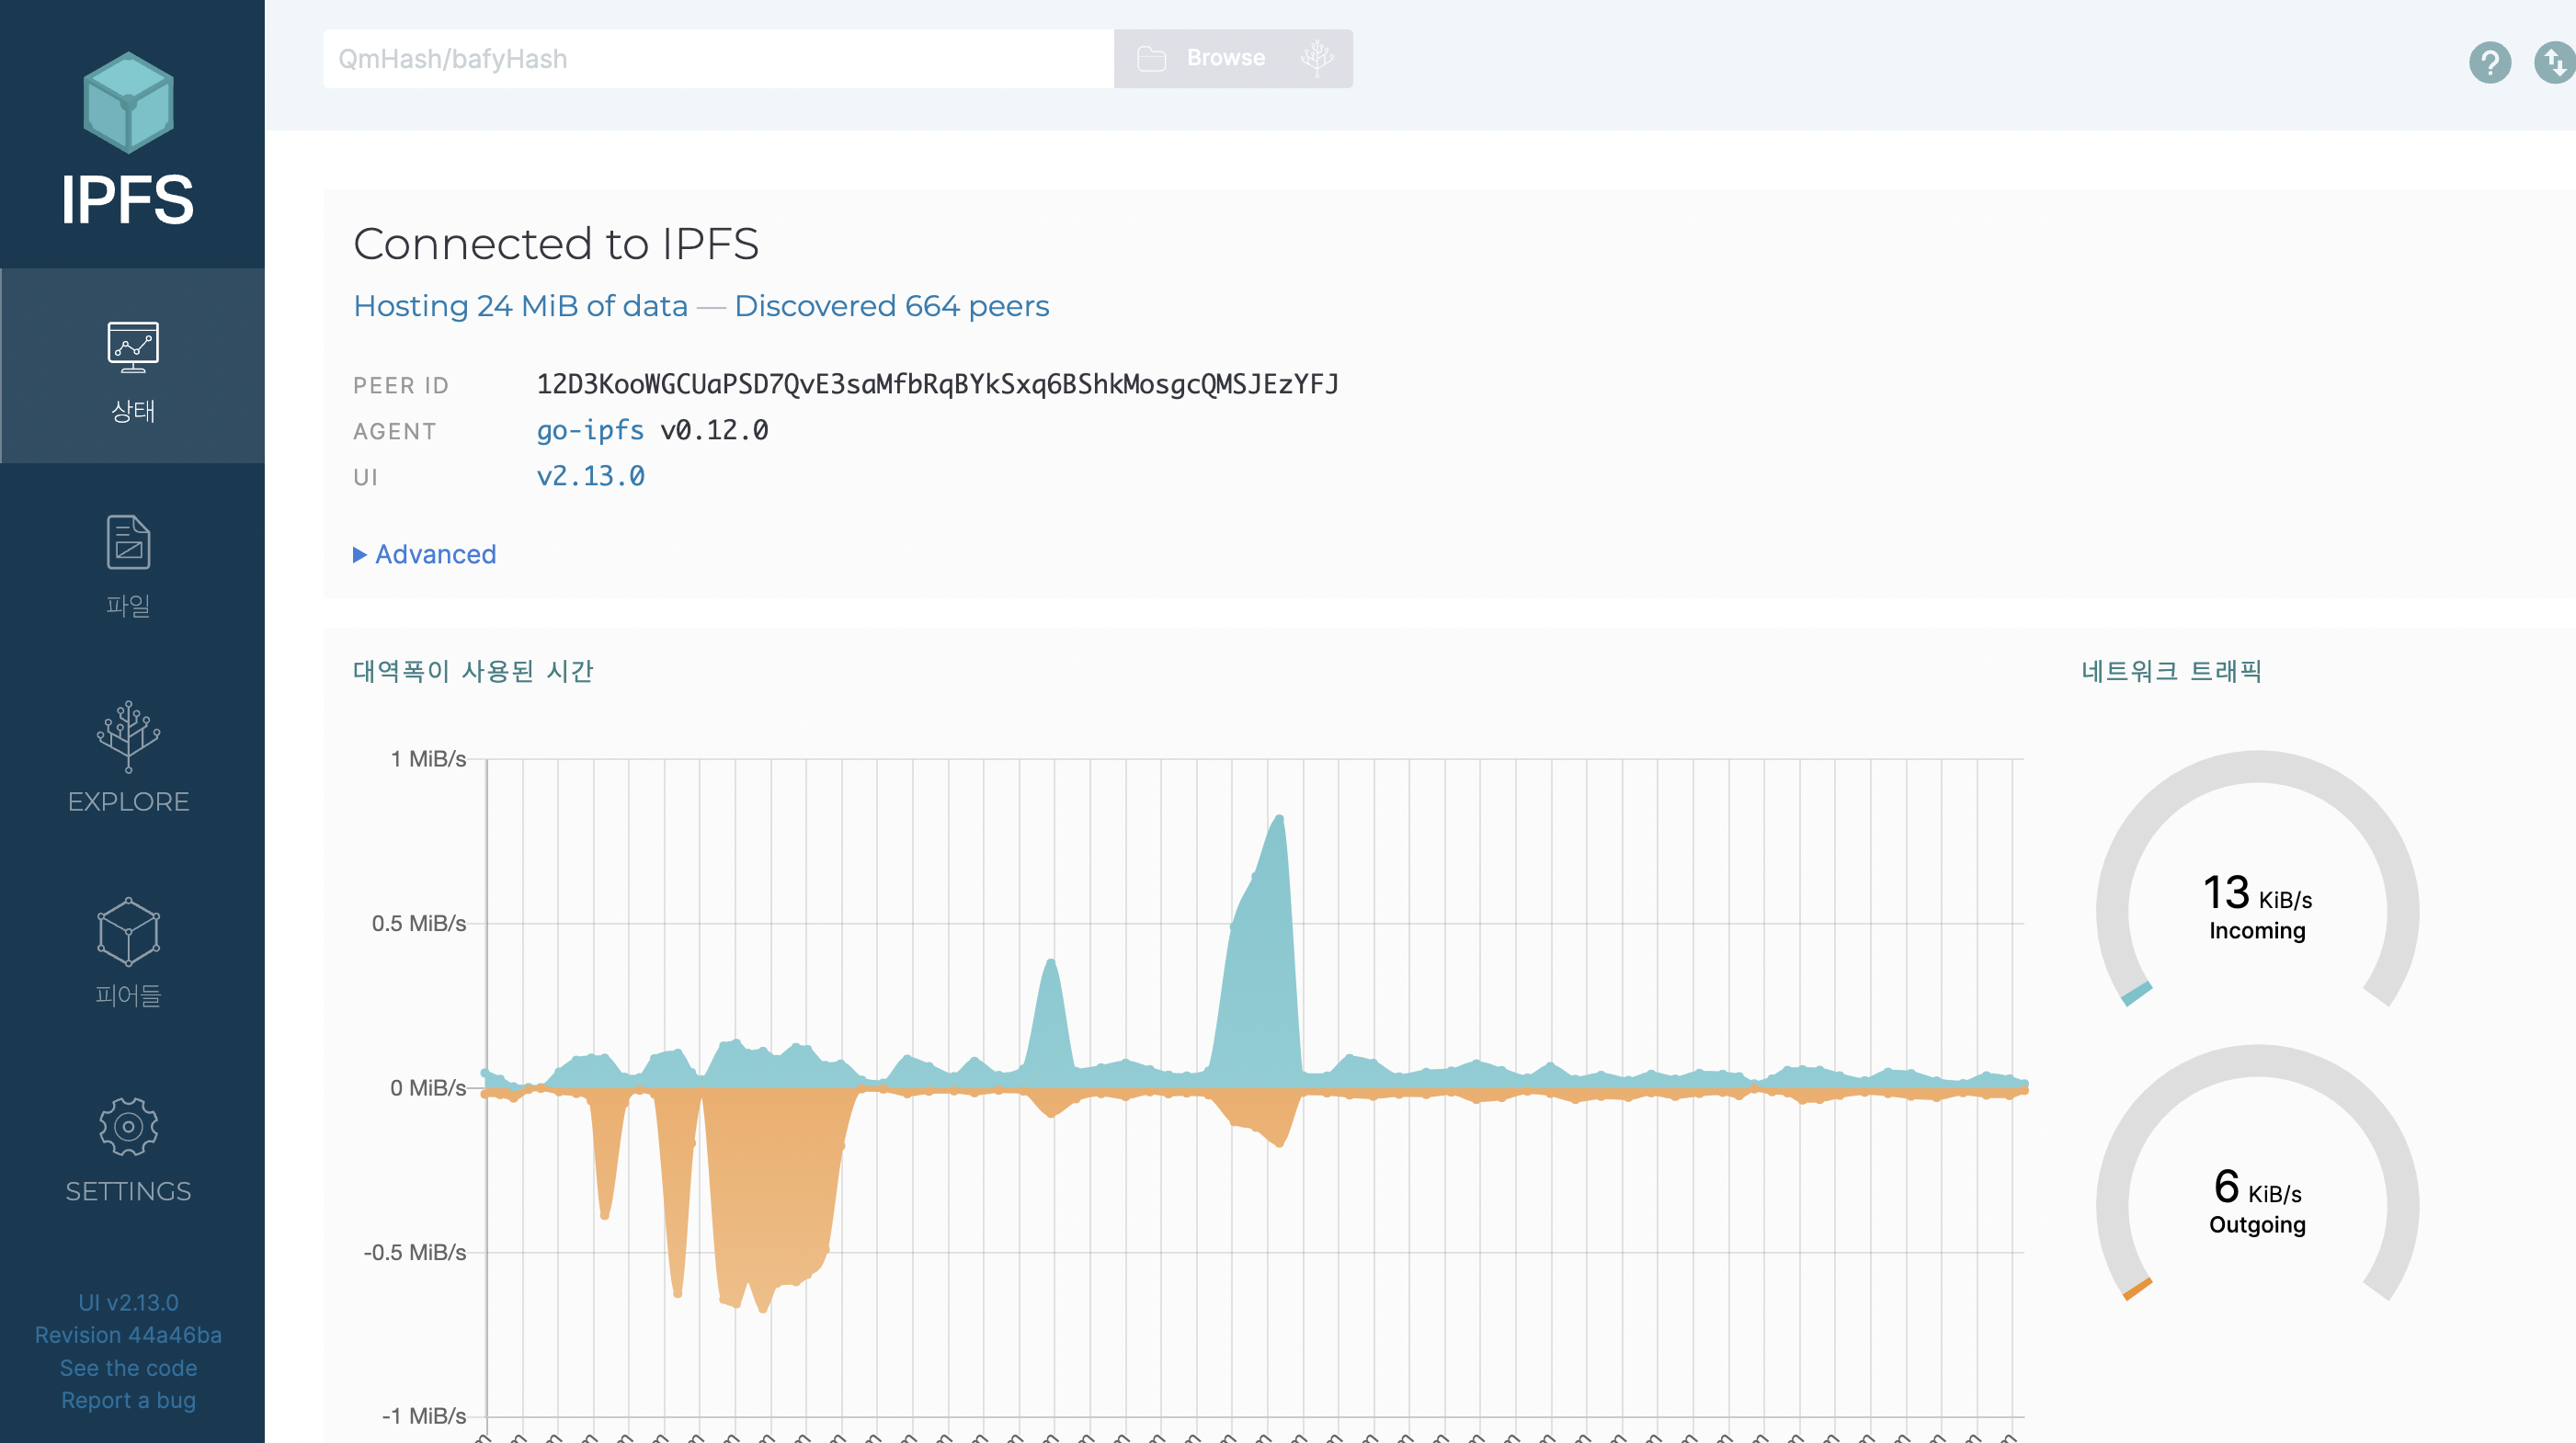Click the Report a bug link
The height and width of the screenshot is (1443, 2576).
[x=128, y=1400]
